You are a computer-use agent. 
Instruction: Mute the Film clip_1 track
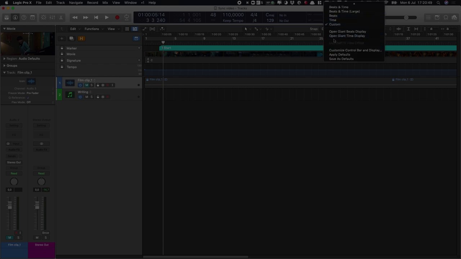(x=86, y=85)
